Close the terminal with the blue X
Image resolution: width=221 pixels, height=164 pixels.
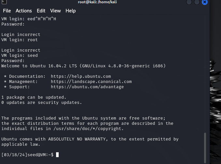[205, 2]
